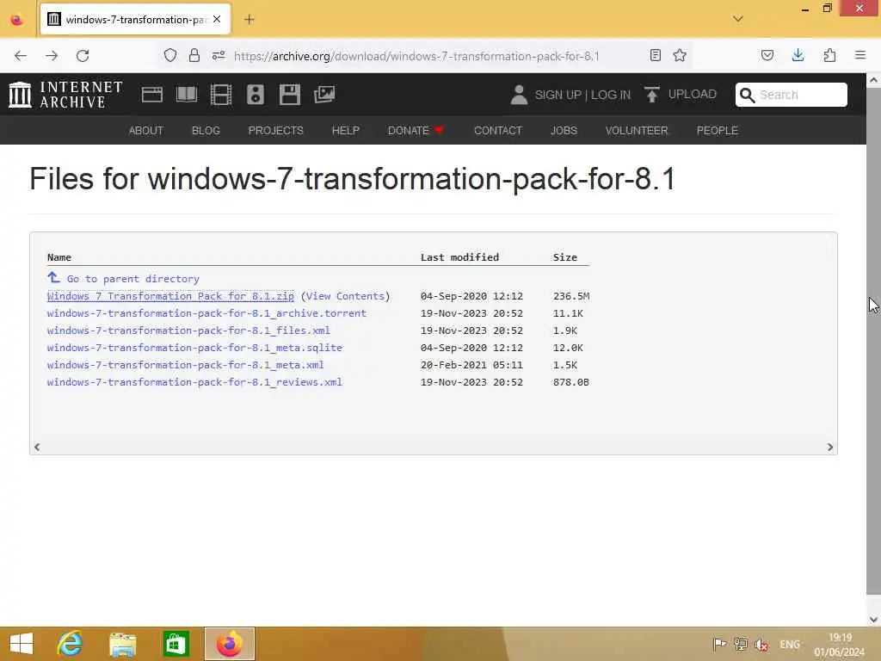Open the Firefox hamburger menu
881x661 pixels.
tap(860, 55)
